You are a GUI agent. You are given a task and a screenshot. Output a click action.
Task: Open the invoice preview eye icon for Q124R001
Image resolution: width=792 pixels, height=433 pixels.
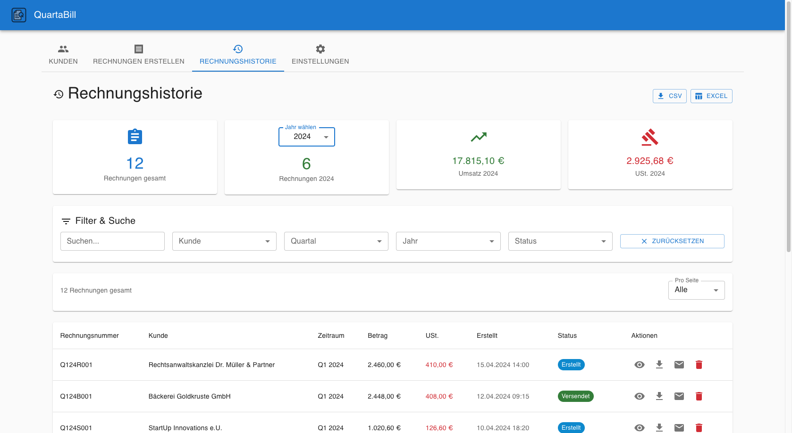[x=640, y=364]
